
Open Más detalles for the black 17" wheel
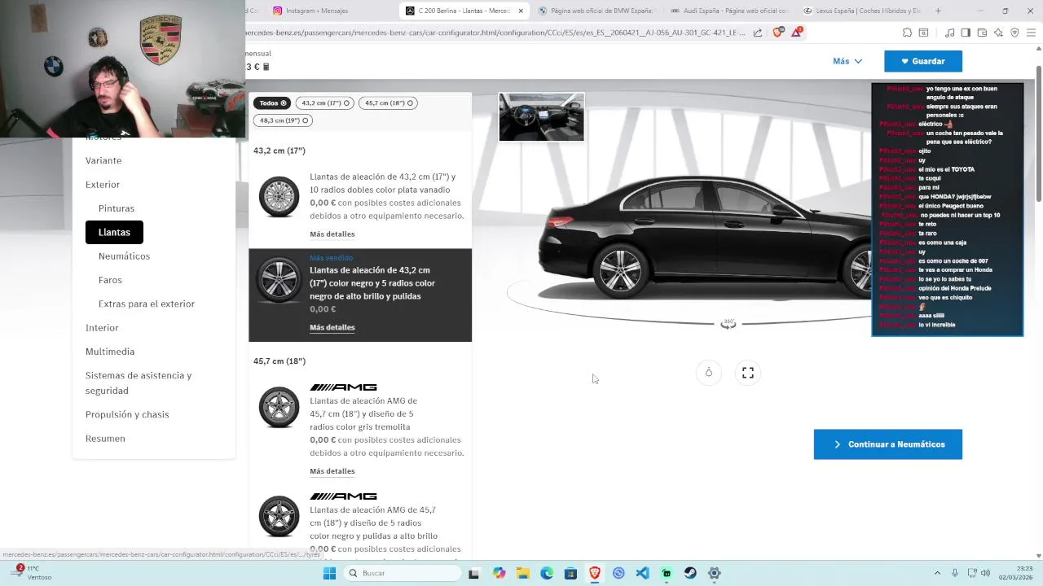pos(332,327)
